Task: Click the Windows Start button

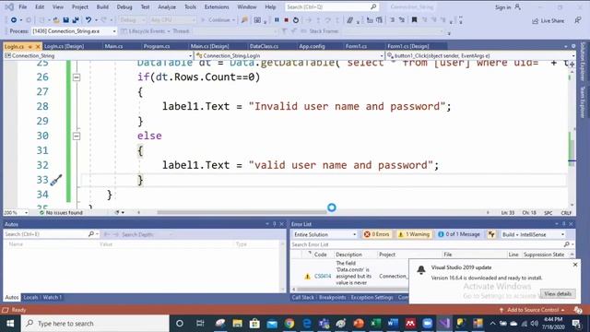Action: 10,324
